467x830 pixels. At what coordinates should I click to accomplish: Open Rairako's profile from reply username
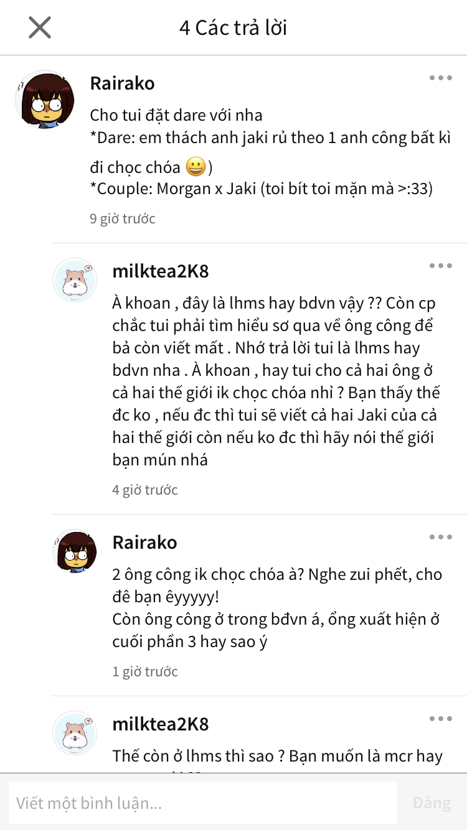144,543
